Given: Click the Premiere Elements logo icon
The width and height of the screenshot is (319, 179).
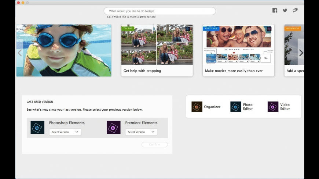Looking at the screenshot, I should 114,127.
